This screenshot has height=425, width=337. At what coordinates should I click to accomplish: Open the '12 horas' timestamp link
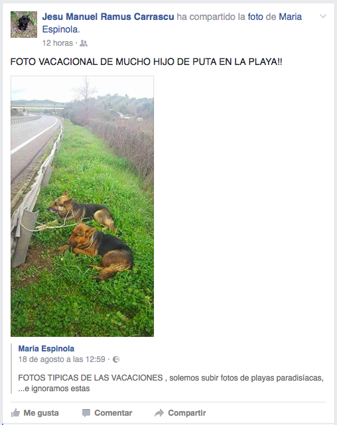[x=58, y=43]
